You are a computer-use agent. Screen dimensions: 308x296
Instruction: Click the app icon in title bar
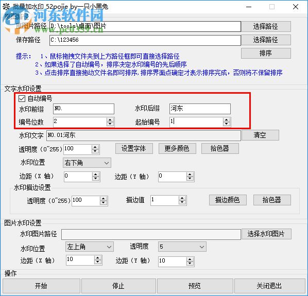tap(6, 7)
